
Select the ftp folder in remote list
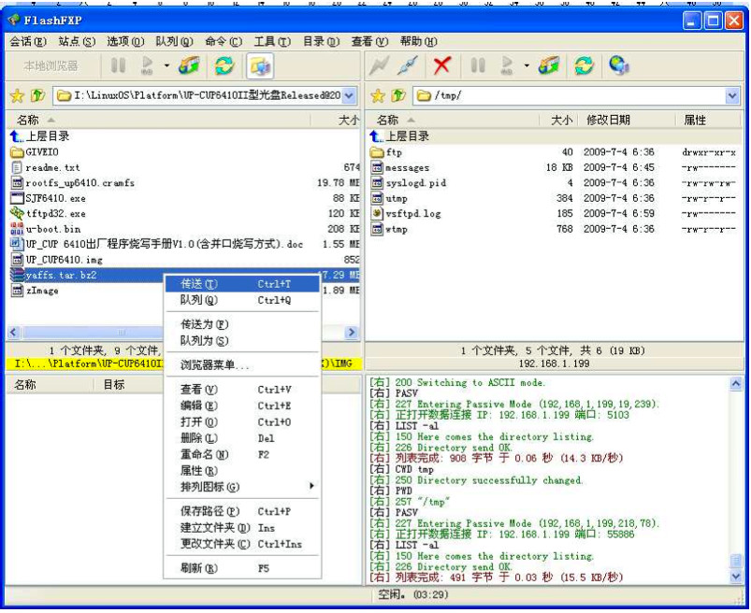tap(386, 152)
